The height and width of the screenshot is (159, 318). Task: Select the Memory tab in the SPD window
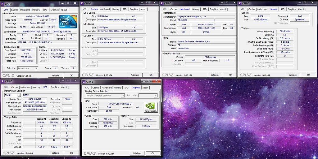(x=36, y=87)
